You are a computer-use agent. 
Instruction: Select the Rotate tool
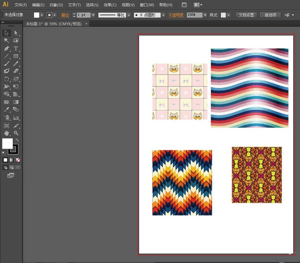[6, 79]
